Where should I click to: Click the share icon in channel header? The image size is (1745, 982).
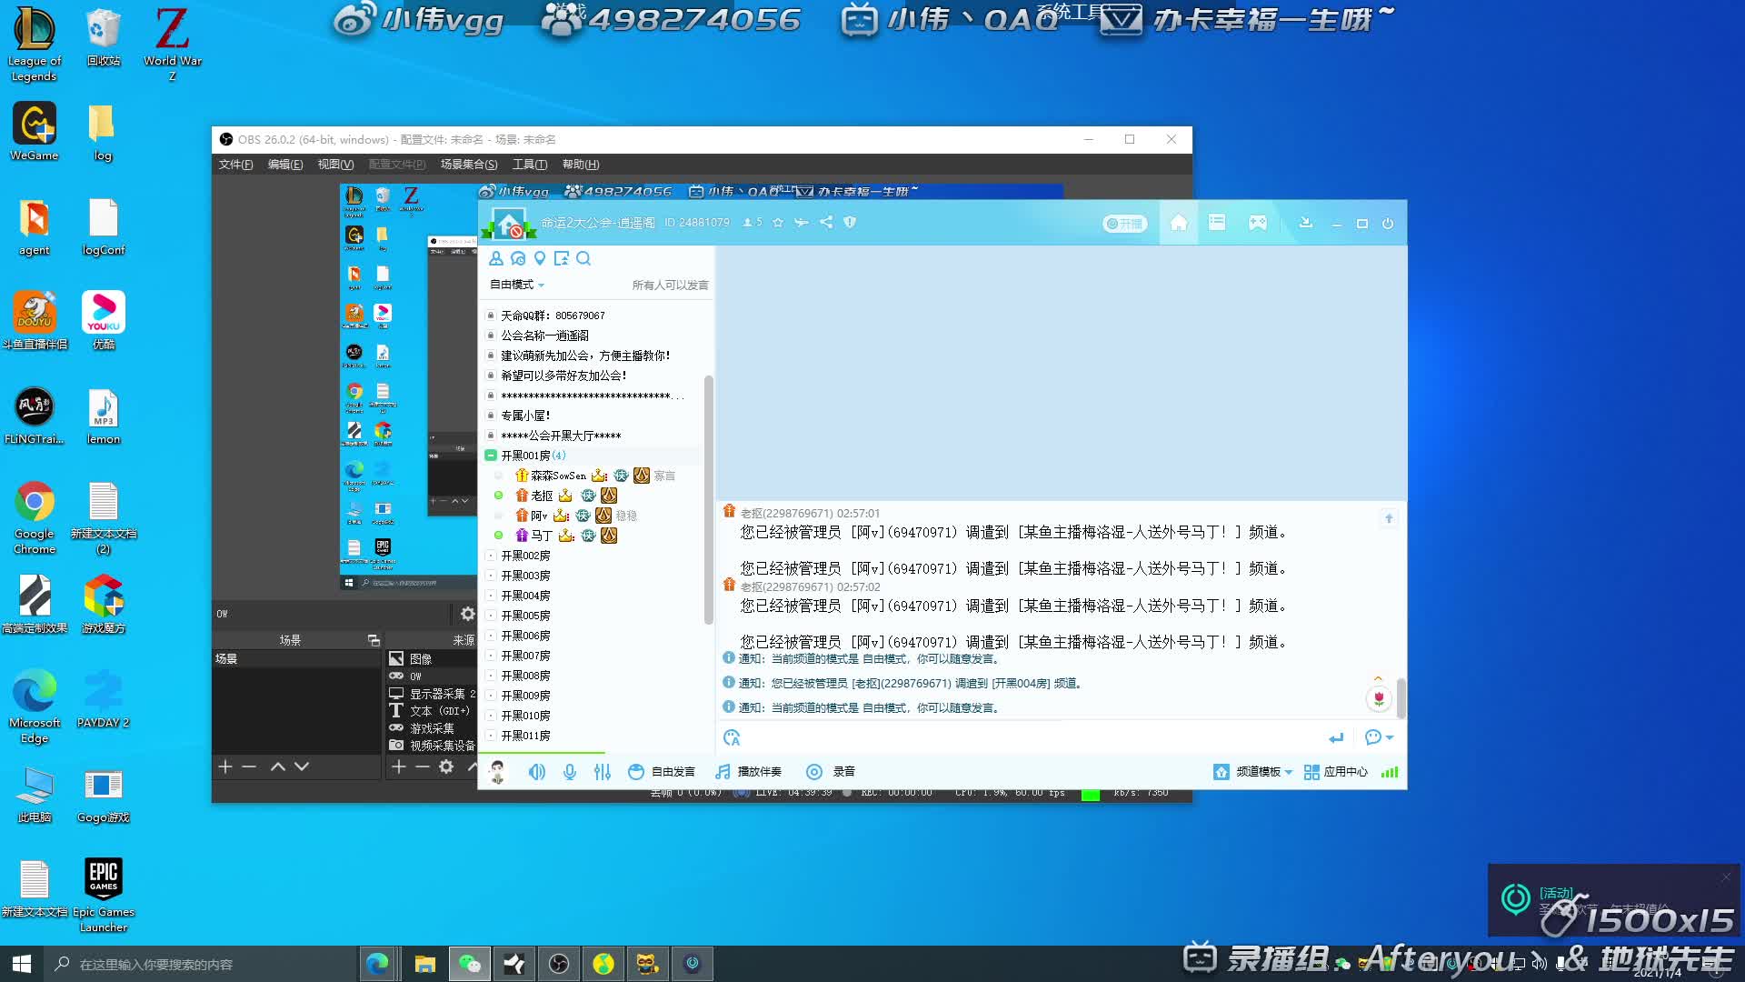pos(826,222)
